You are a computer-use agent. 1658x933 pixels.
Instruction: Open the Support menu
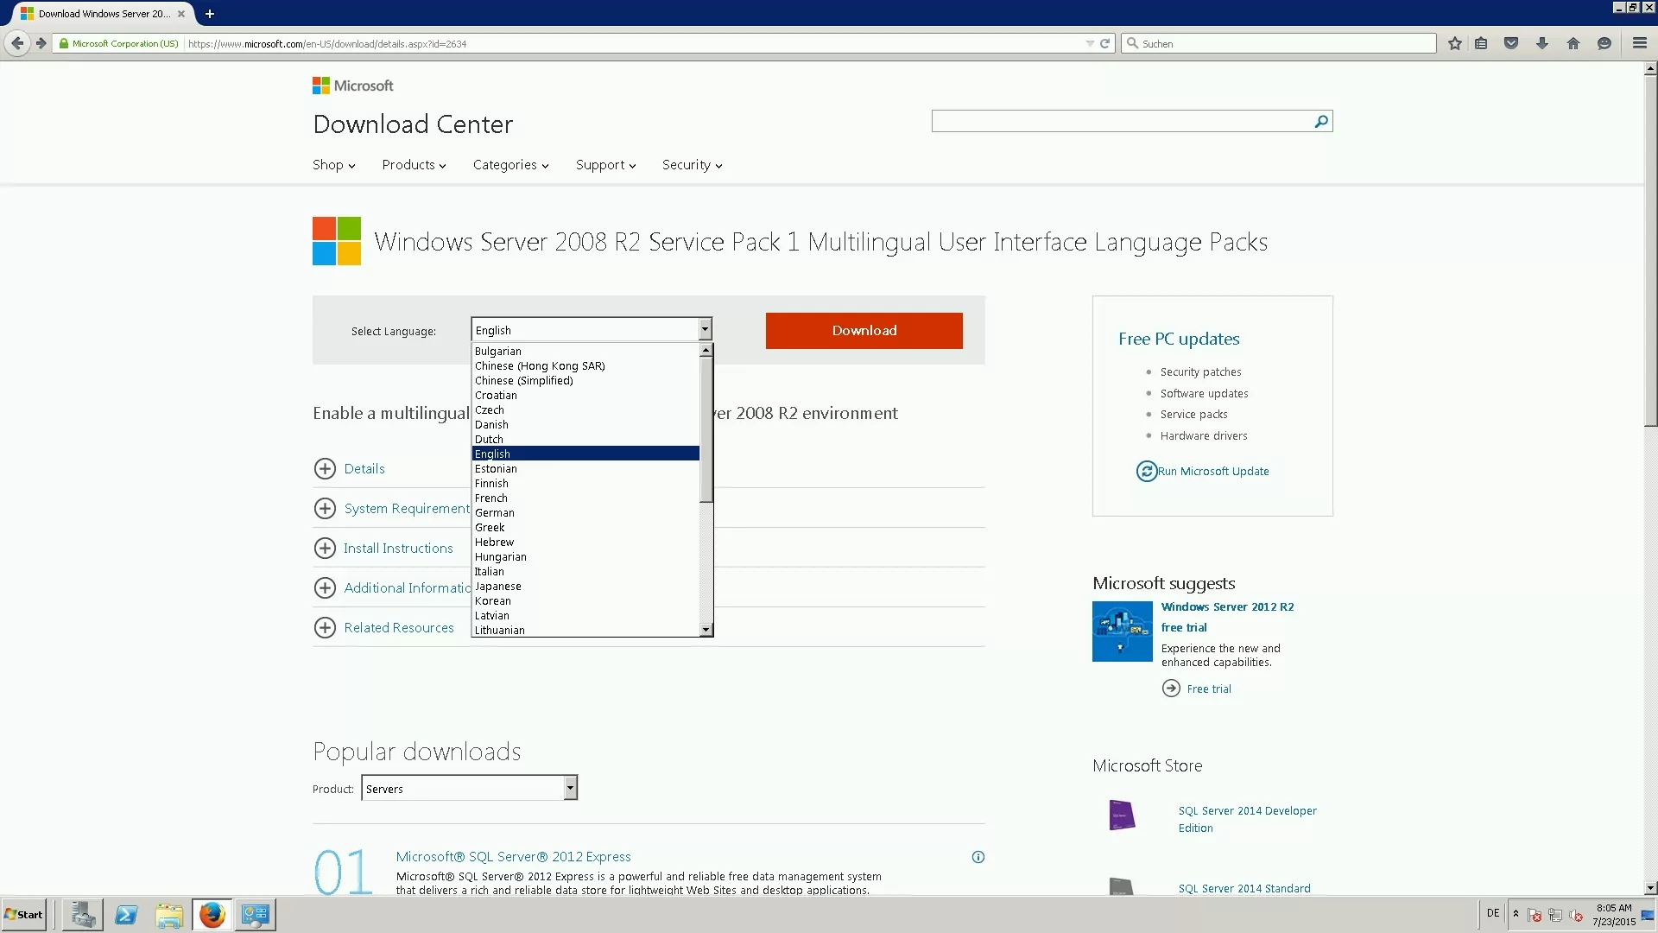(x=605, y=165)
